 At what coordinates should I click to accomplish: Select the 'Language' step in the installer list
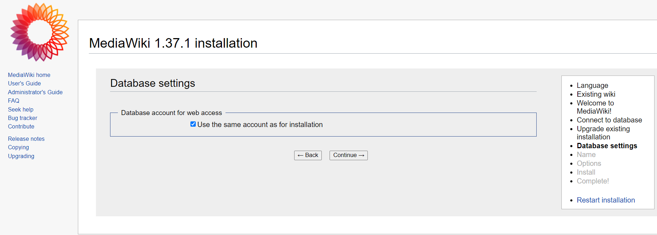592,85
